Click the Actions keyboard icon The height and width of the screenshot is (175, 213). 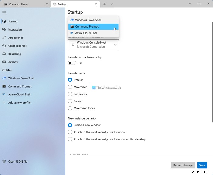tap(4, 62)
